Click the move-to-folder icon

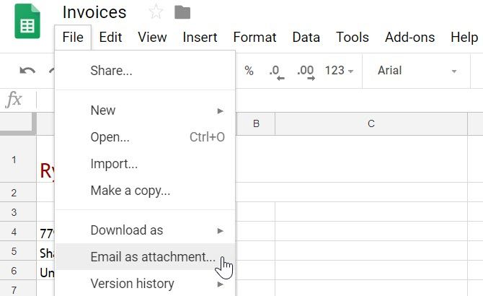click(x=182, y=12)
